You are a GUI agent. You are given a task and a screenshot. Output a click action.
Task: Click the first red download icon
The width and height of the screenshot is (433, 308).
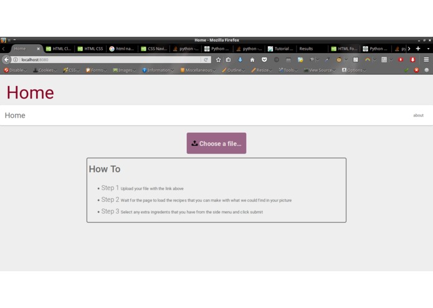click(401, 60)
